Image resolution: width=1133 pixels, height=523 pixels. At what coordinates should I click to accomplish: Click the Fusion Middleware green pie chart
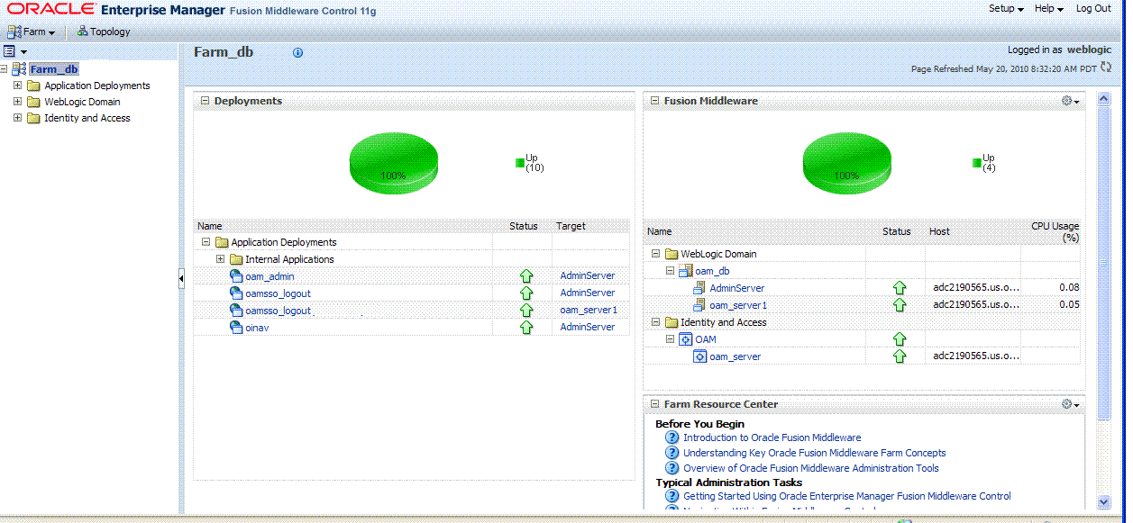pos(846,164)
